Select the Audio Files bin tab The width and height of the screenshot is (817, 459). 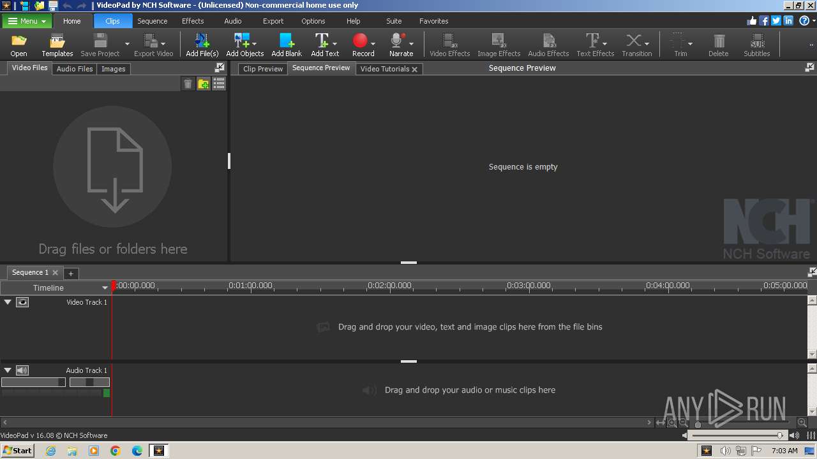point(75,69)
